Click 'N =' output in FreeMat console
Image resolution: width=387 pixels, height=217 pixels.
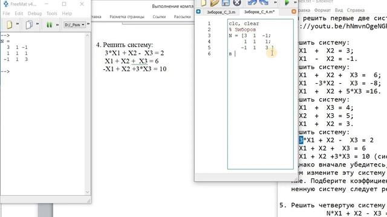(x=5, y=42)
